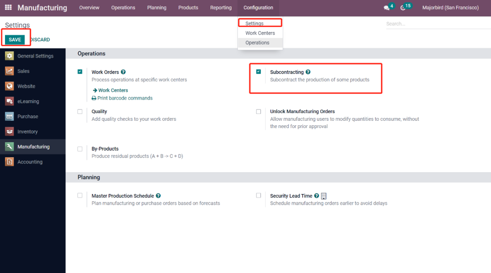Click the Security Lead Time building icon
The width and height of the screenshot is (491, 273).
(324, 196)
